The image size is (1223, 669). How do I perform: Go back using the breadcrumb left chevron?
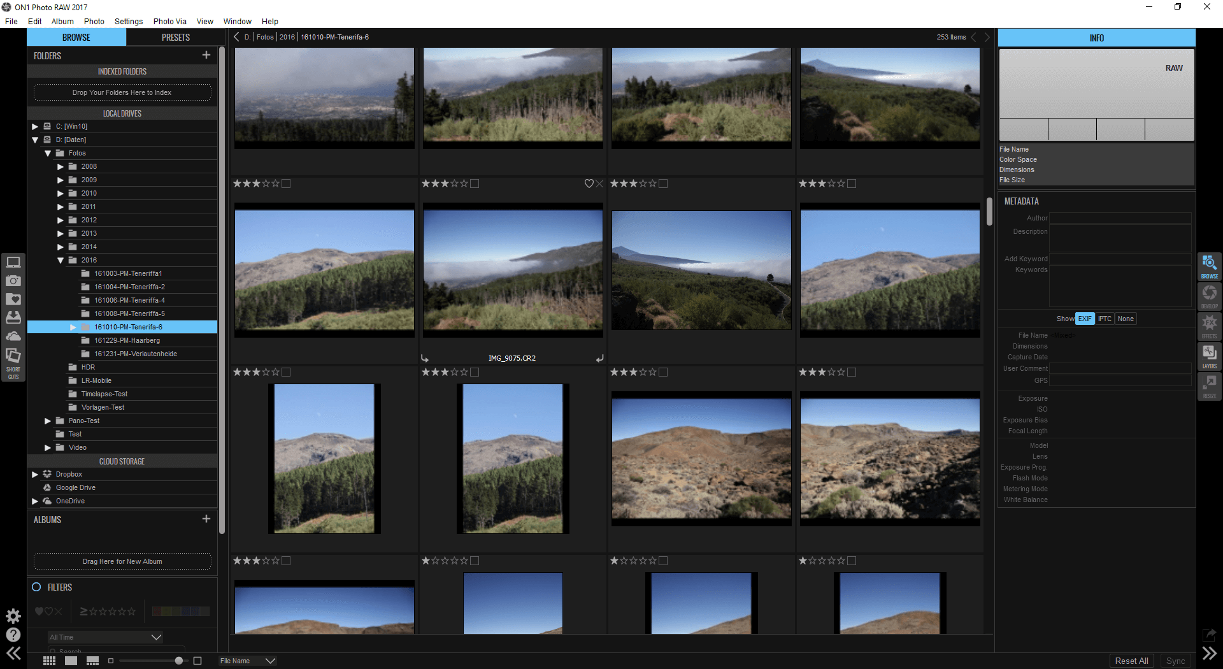236,37
